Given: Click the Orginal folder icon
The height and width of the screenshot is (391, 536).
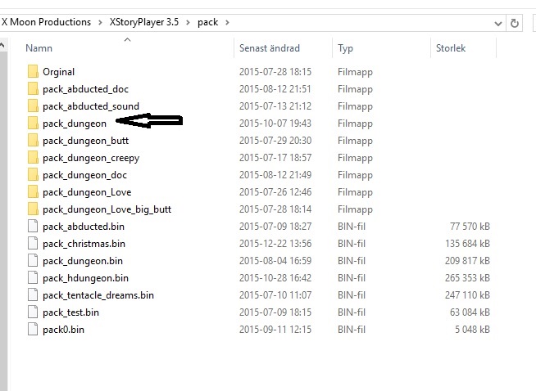Looking at the screenshot, I should (x=33, y=72).
